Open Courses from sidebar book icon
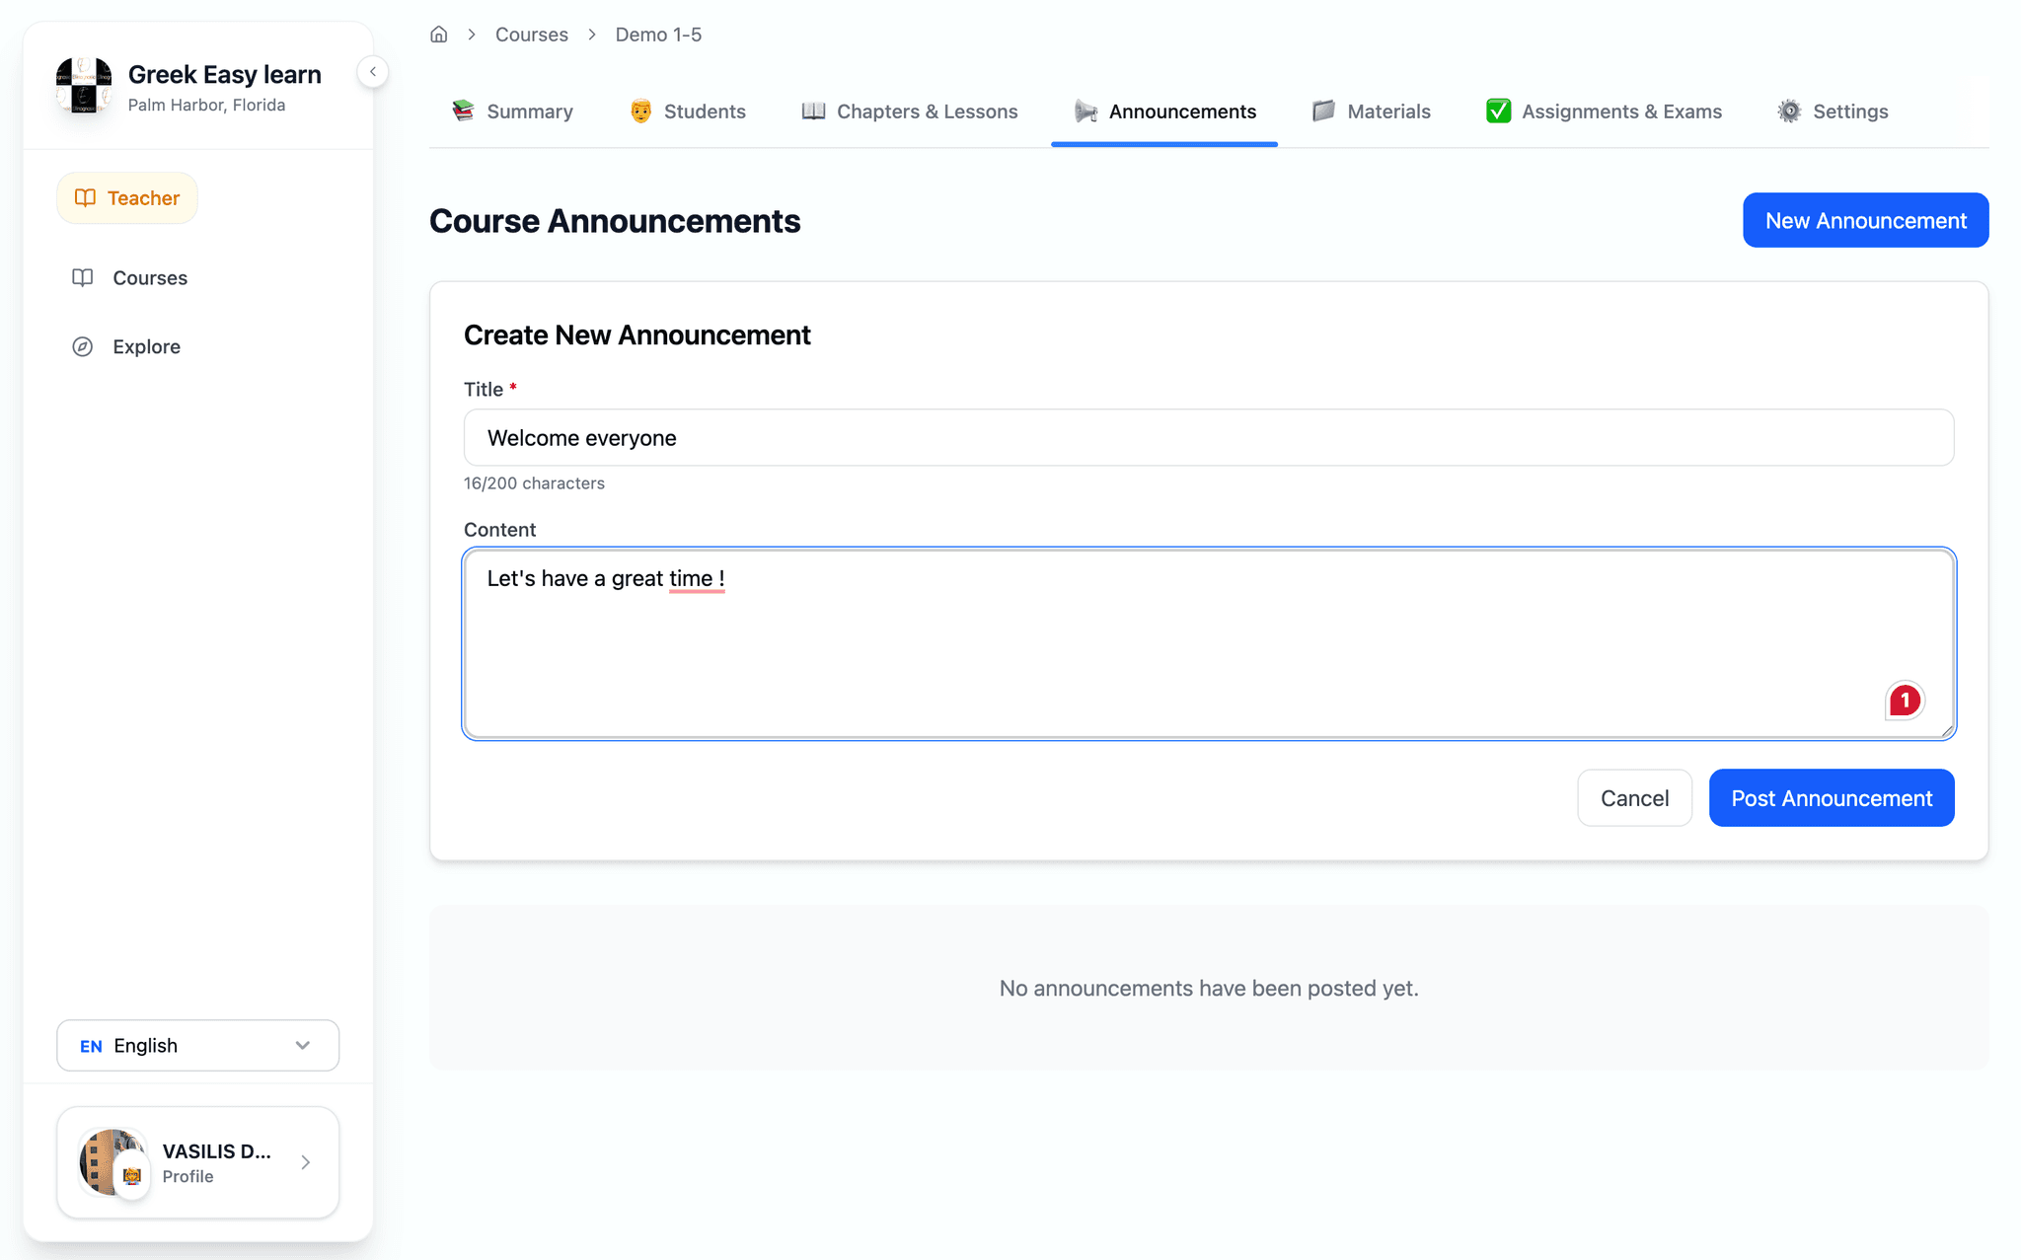 83,278
